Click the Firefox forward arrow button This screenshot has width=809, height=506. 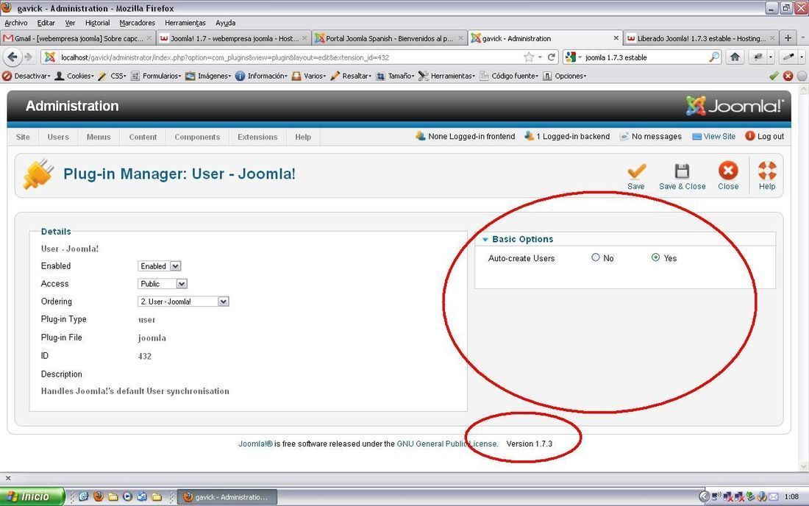click(29, 57)
